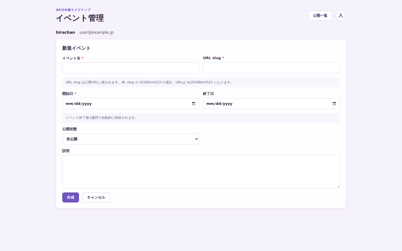Focus the イベント名 input field
The height and width of the screenshot is (251, 402).
point(131,68)
